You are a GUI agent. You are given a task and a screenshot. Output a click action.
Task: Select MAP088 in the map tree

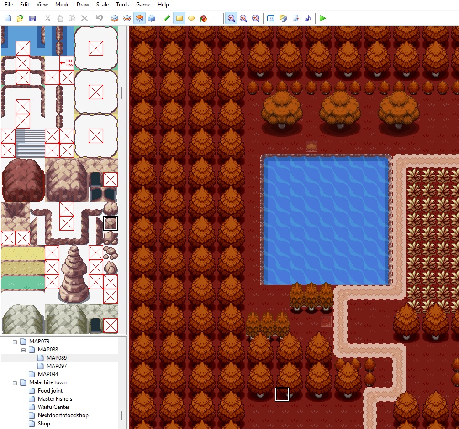pyautogui.click(x=48, y=350)
